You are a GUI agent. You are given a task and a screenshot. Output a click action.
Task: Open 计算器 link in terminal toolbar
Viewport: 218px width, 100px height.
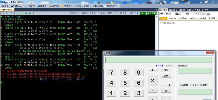click(x=109, y=13)
